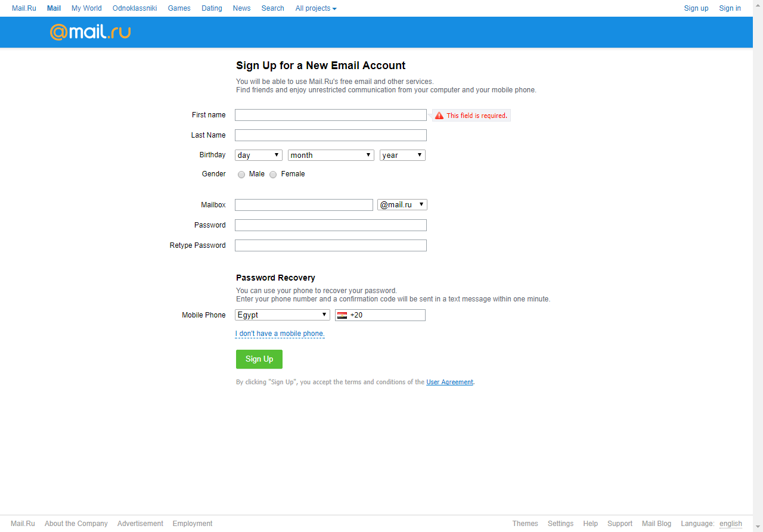The width and height of the screenshot is (763, 532).
Task: Click the mail.ru logo in the header
Action: click(90, 32)
